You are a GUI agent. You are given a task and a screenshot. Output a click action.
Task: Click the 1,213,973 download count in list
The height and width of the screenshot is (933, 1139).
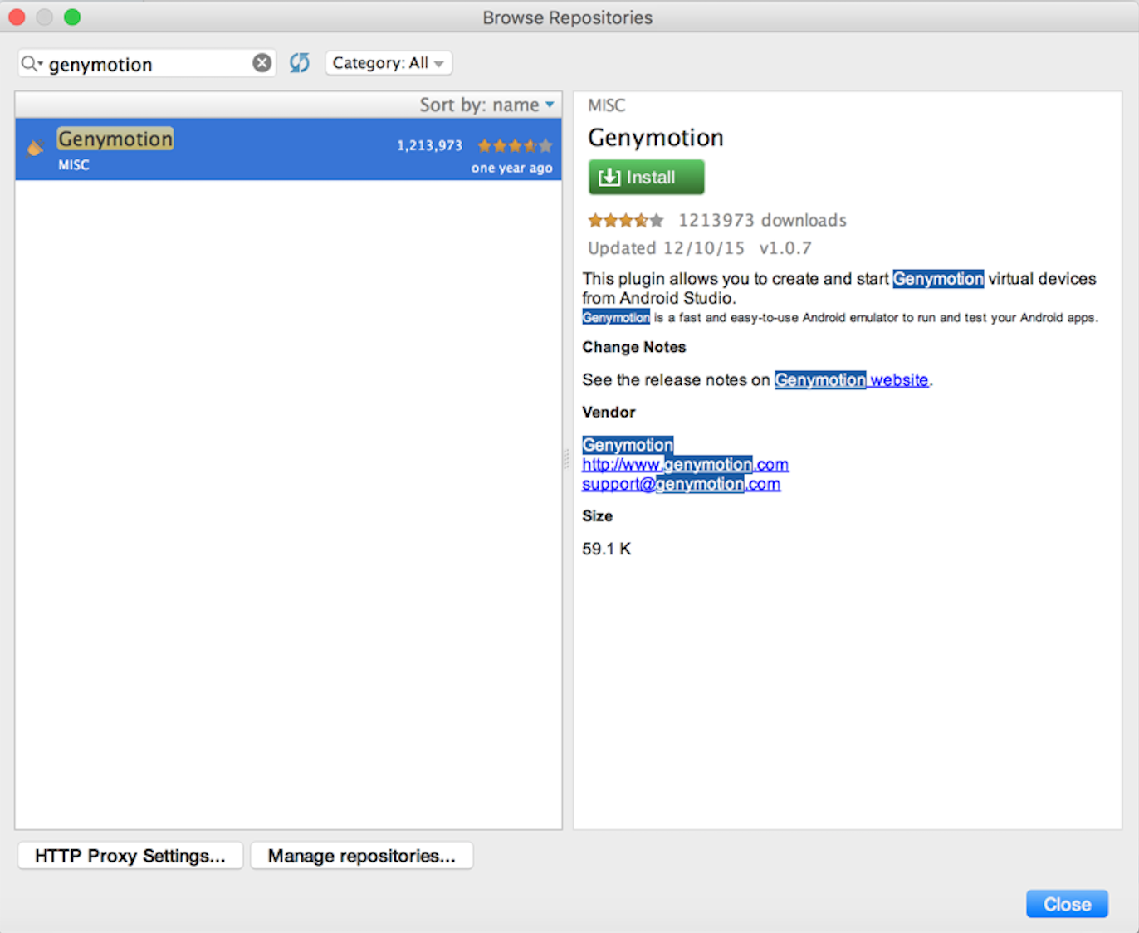point(429,145)
